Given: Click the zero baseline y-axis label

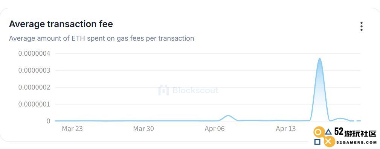Looking at the screenshot, I should coord(48,121).
